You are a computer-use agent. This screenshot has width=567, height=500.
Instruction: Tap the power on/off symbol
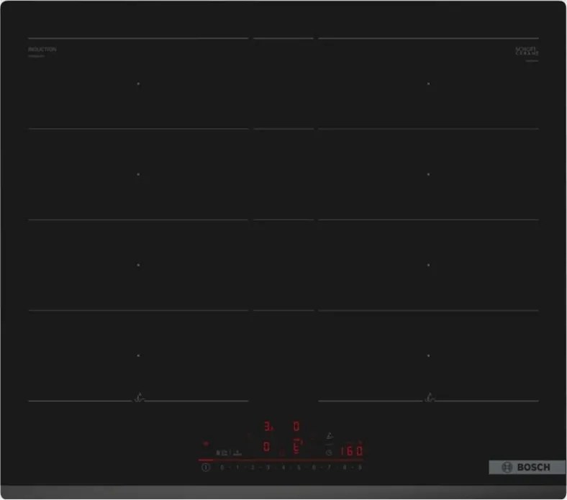coord(206,468)
